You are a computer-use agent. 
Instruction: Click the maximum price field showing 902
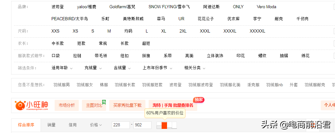142,125
